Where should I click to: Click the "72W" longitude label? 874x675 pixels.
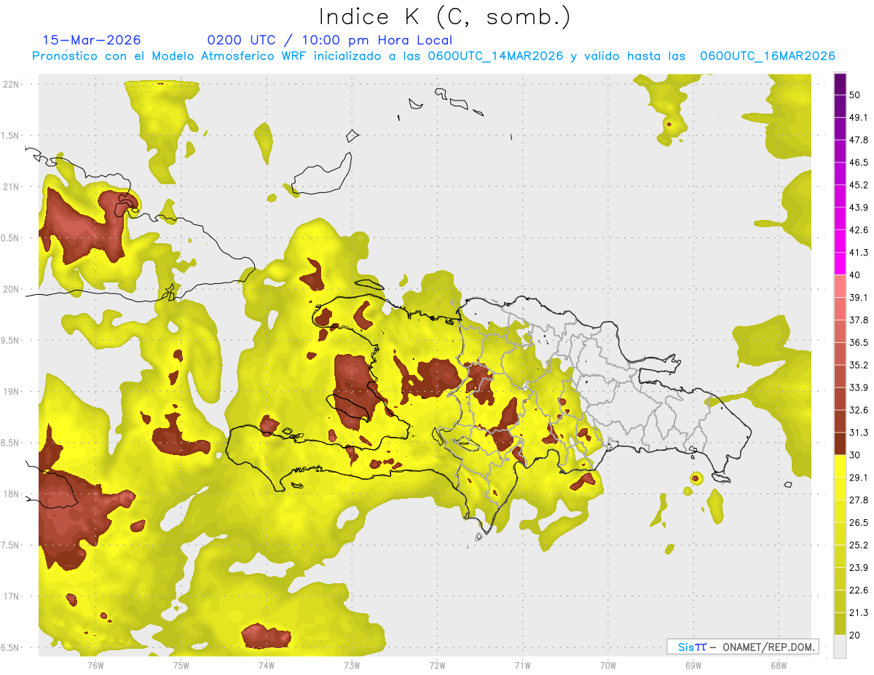tap(437, 666)
